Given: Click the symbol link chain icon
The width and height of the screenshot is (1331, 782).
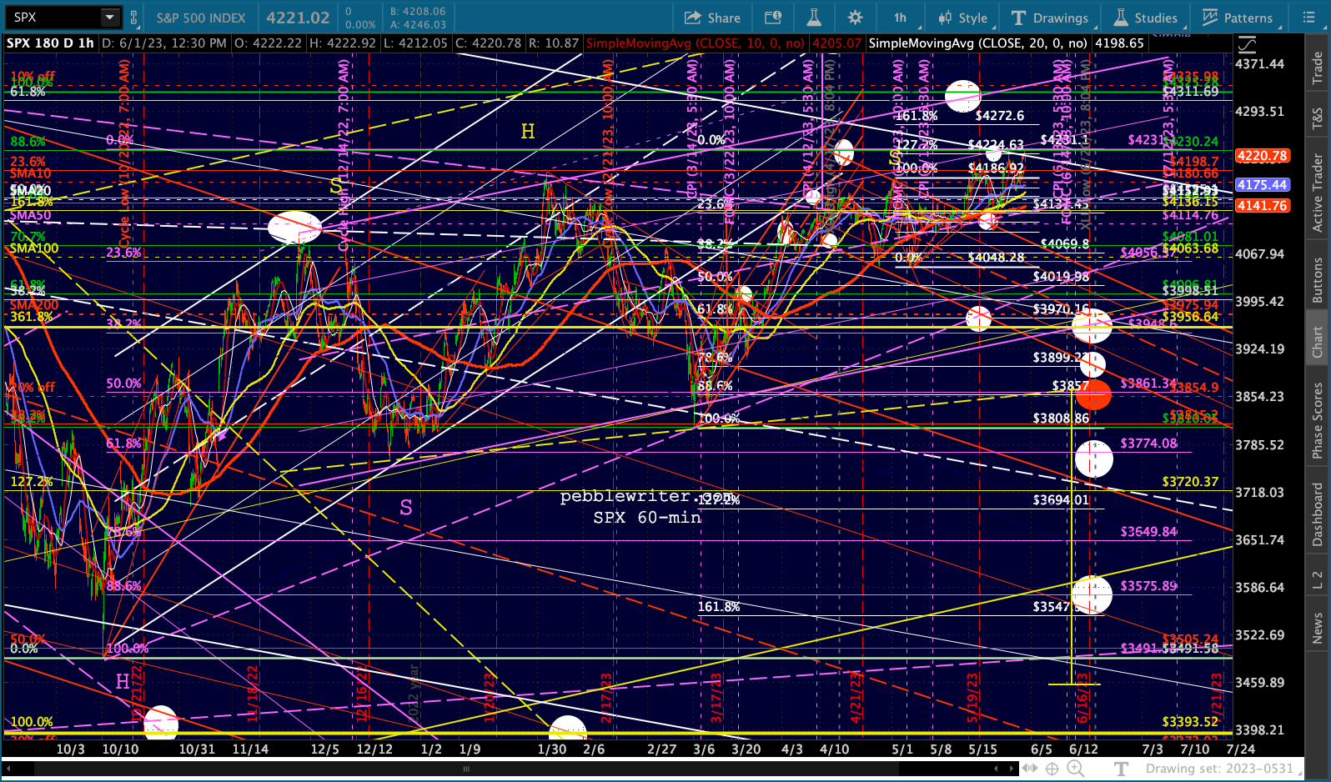Looking at the screenshot, I should click(133, 18).
